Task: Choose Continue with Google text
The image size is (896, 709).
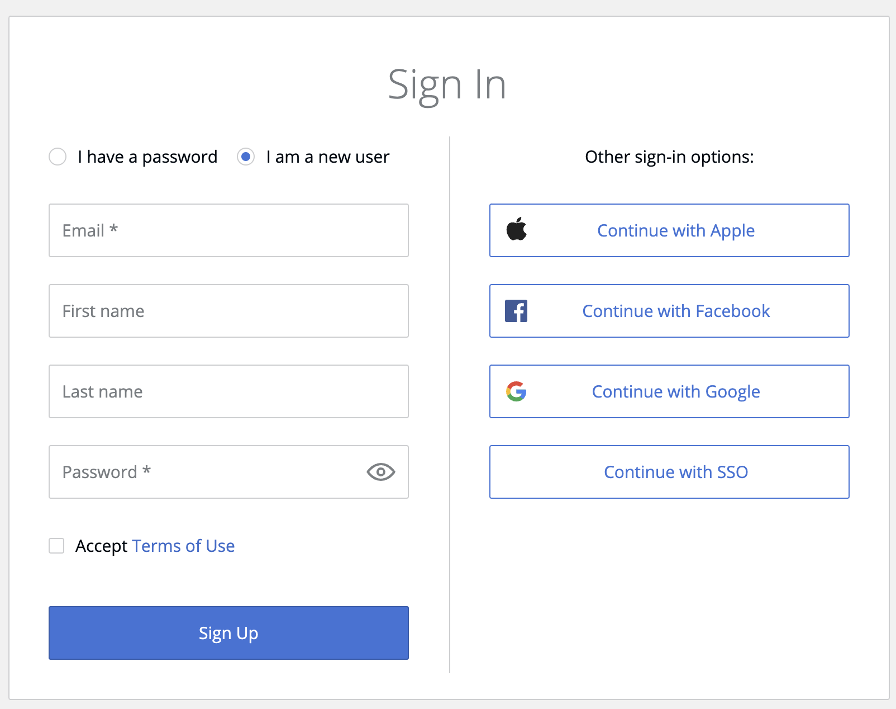Action: click(676, 391)
